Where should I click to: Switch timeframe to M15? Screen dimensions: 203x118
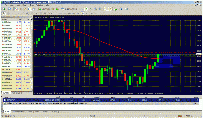pyautogui.click(x=70, y=13)
